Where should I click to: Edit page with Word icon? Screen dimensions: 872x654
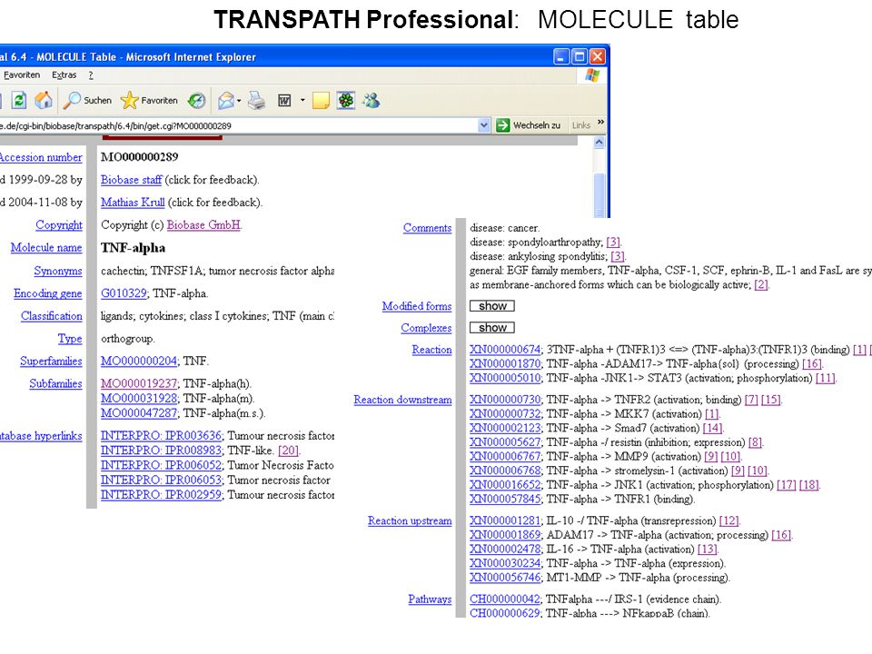point(284,101)
